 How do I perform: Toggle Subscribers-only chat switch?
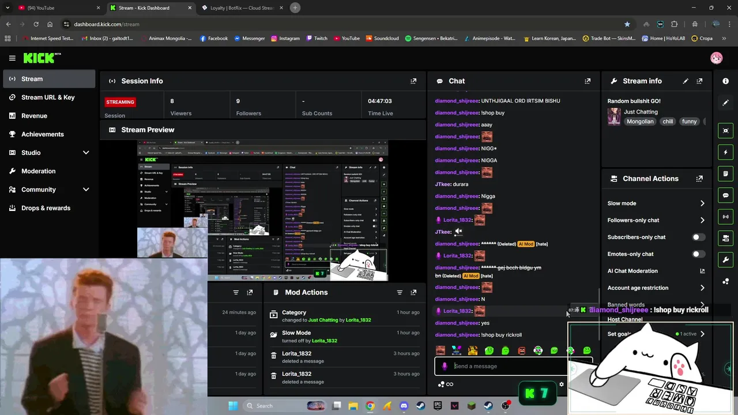(x=698, y=237)
